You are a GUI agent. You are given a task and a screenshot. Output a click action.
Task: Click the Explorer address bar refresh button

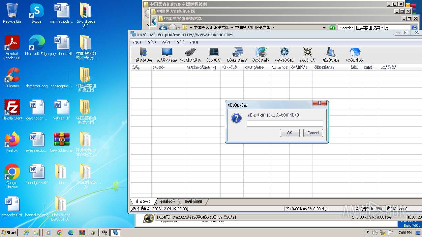pyautogui.click(x=332, y=28)
